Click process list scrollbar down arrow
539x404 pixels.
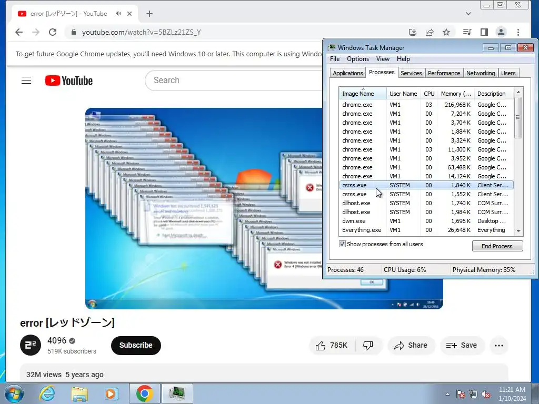[x=518, y=231]
